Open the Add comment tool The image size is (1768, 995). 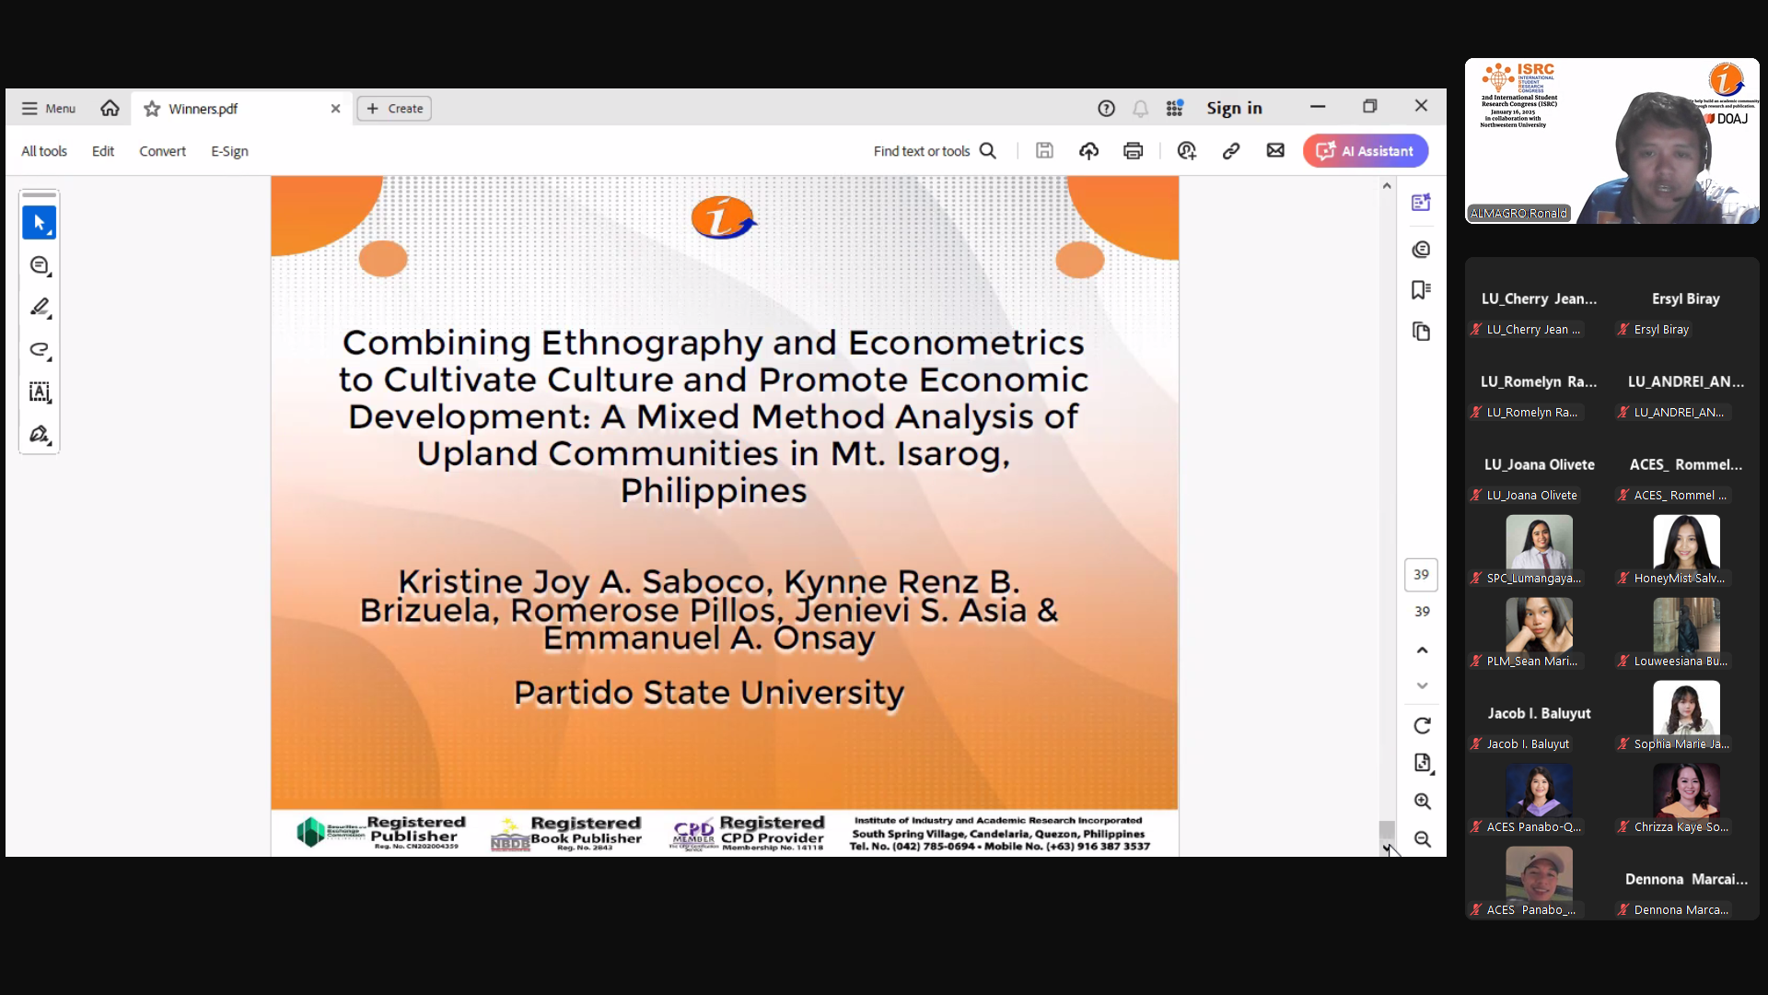click(x=39, y=265)
